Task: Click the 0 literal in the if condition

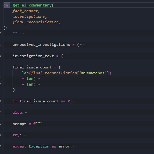Action: tap(69, 101)
